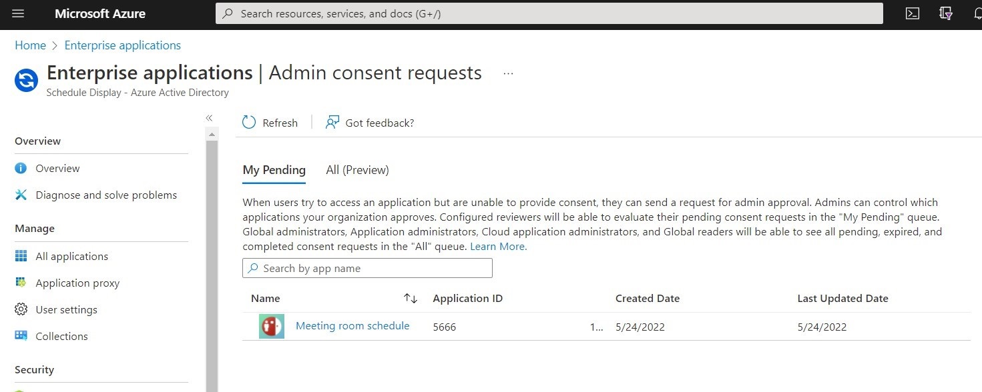Click the Collections icon
This screenshot has width=982, height=392.
pyautogui.click(x=21, y=336)
